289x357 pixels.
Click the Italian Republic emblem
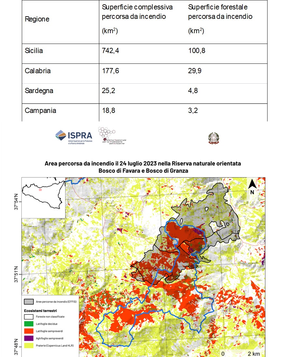(213, 138)
